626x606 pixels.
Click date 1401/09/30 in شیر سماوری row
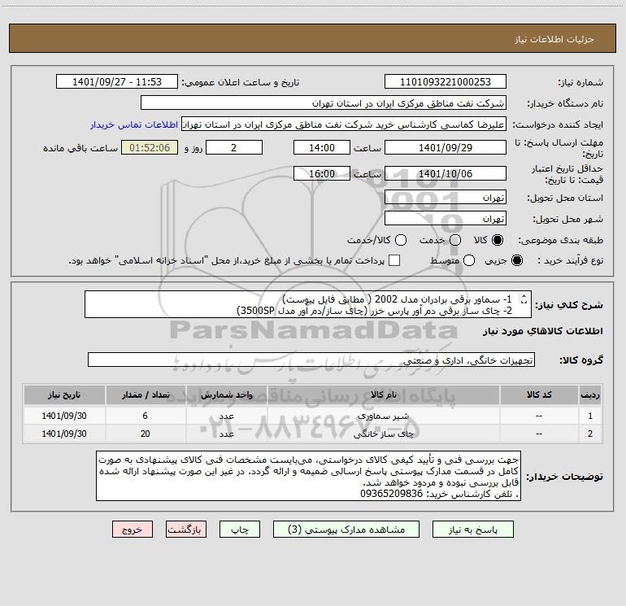(64, 416)
